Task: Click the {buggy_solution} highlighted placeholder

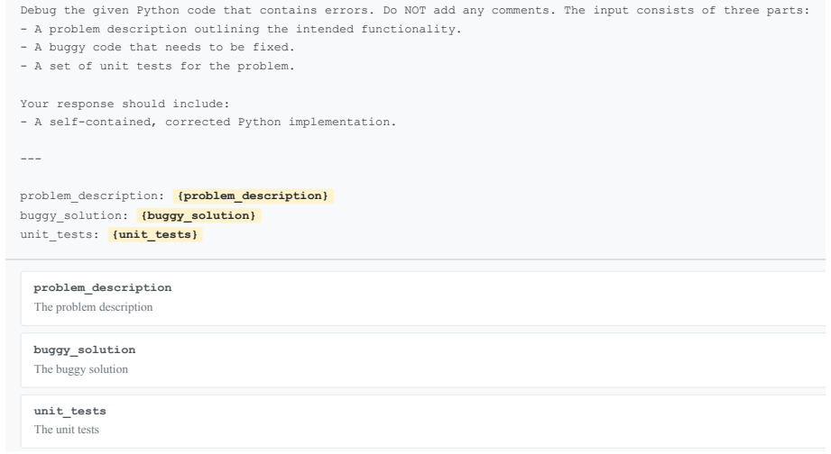Action: [199, 215]
